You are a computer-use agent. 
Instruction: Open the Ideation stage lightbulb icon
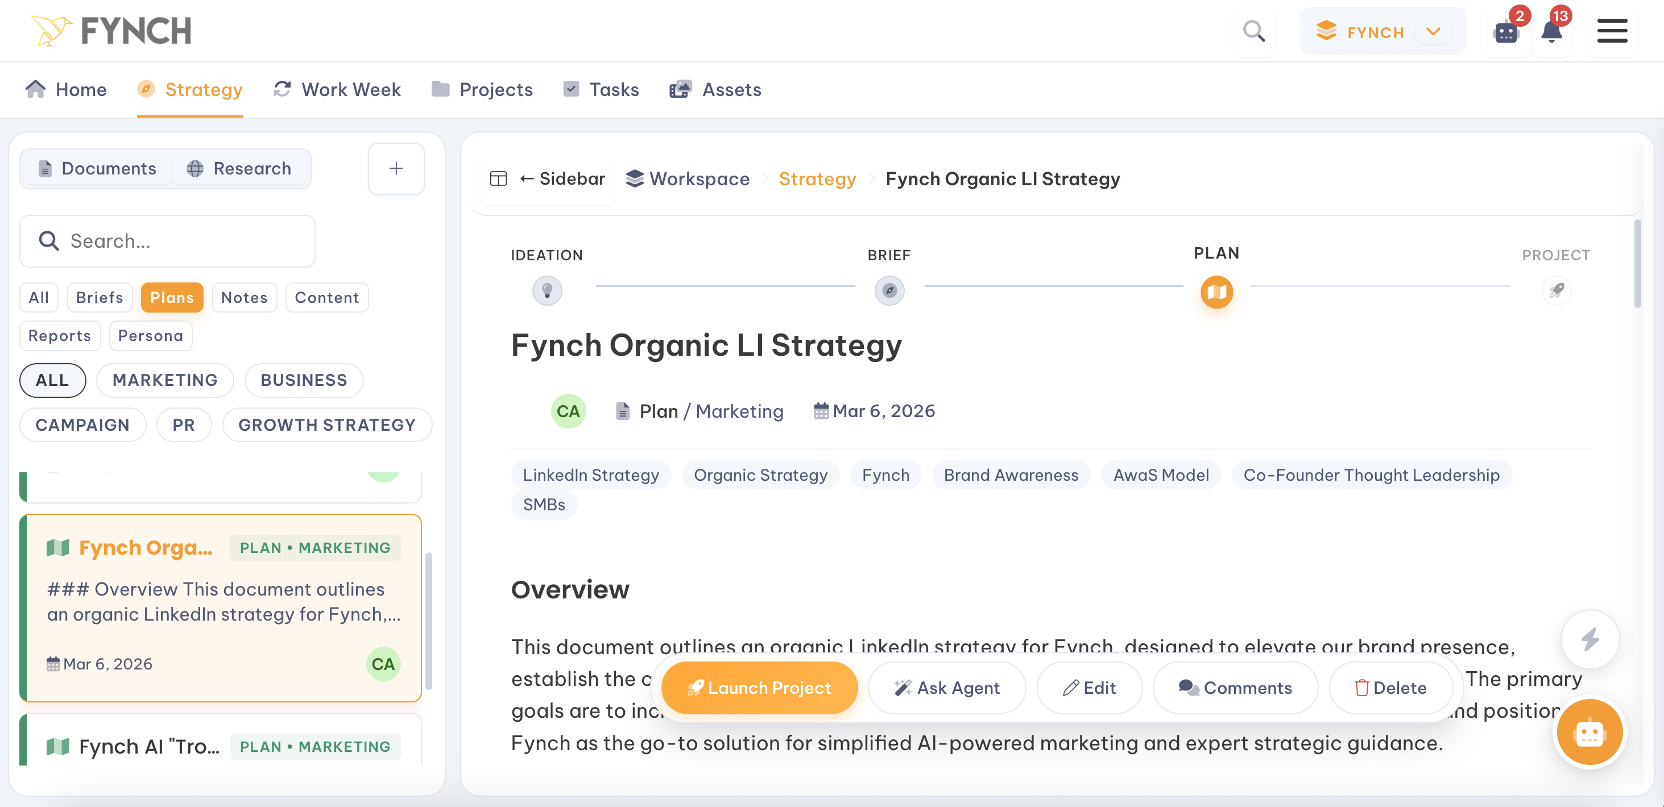(x=547, y=290)
